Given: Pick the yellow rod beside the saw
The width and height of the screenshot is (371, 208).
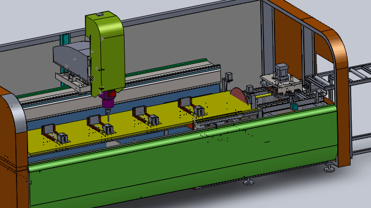Looking at the screenshot, I should [265, 95].
